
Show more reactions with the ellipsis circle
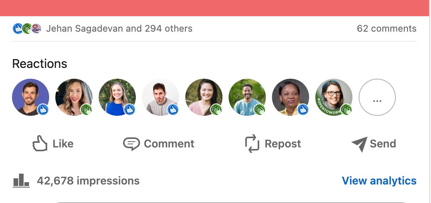pyautogui.click(x=377, y=97)
